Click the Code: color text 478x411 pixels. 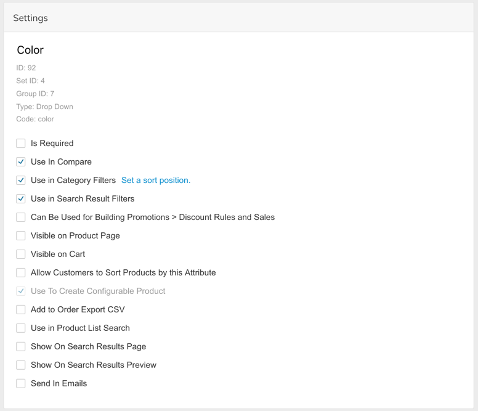[35, 119]
